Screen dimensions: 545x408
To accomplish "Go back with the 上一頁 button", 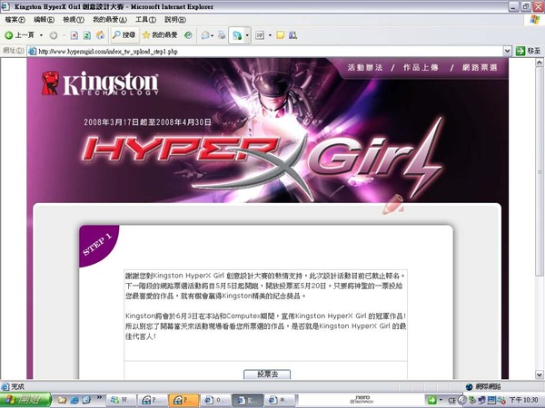I will click(19, 35).
